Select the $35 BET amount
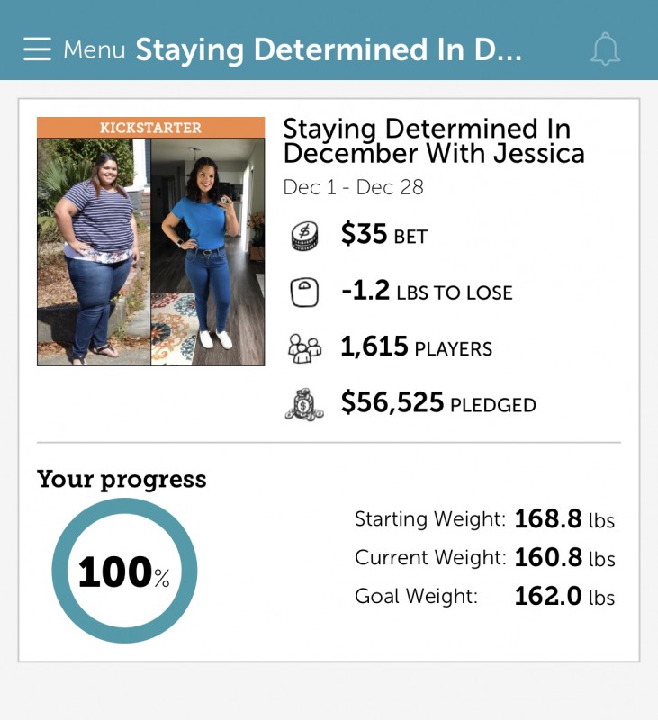658x720 pixels. pos(383,234)
